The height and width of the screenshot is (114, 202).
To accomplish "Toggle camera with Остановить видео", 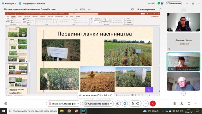I will (96, 104).
